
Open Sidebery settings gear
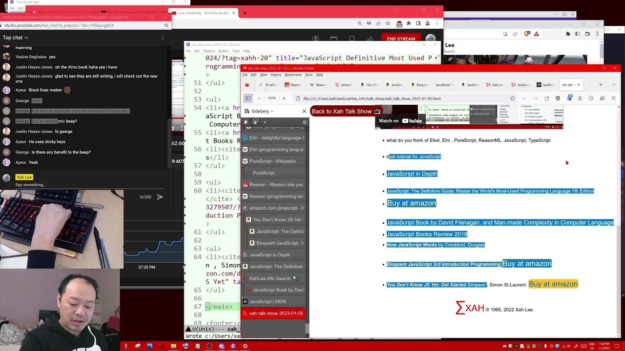click(305, 122)
